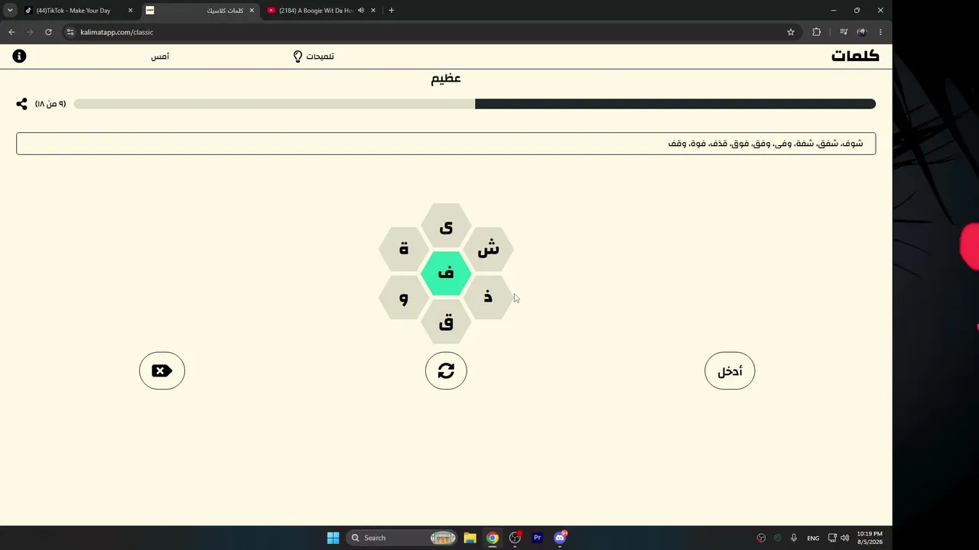
Task: Go back in the browser
Action: pos(11,32)
